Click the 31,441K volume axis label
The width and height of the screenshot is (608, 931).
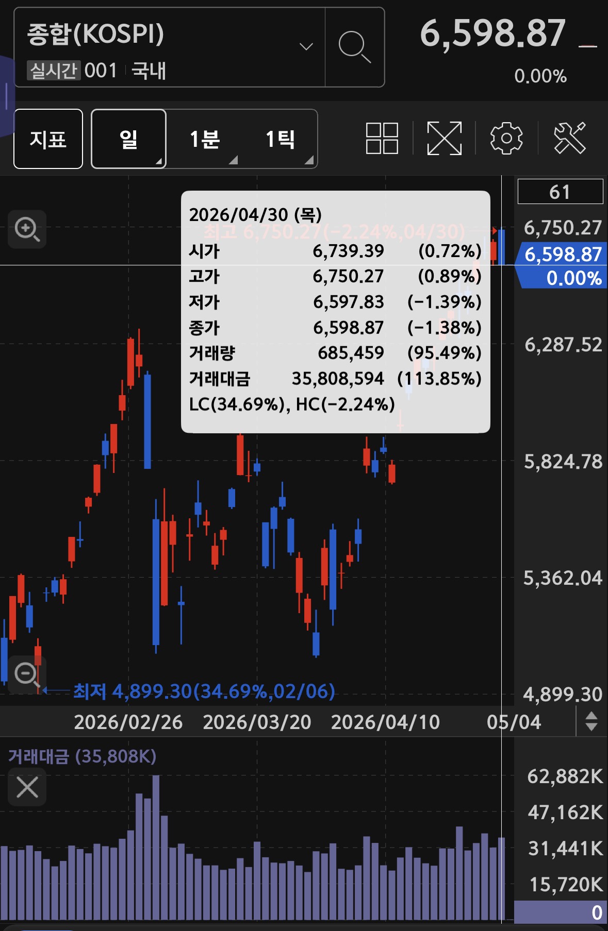point(565,848)
